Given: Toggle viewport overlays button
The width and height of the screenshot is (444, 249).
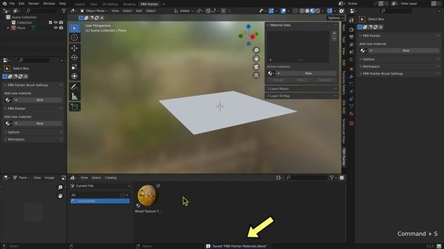Looking at the screenshot, I should tap(284, 11).
